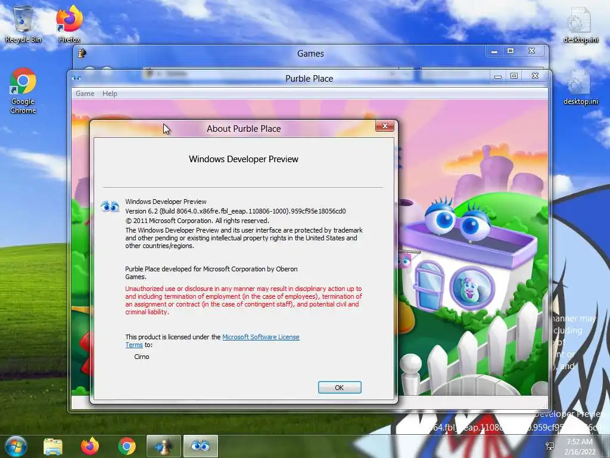610x458 pixels.
Task: Minimize the Games window
Action: point(494,51)
